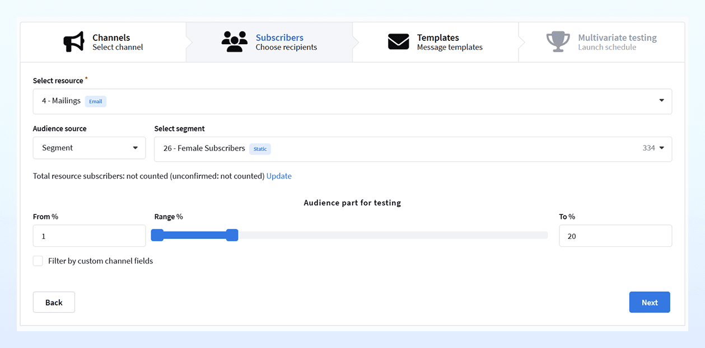
Task: Click the megaphone Channels icon
Action: coord(74,42)
